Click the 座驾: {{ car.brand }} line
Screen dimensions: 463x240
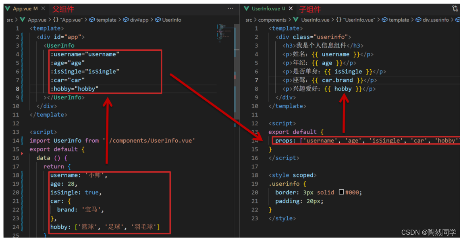pyautogui.click(x=330, y=80)
